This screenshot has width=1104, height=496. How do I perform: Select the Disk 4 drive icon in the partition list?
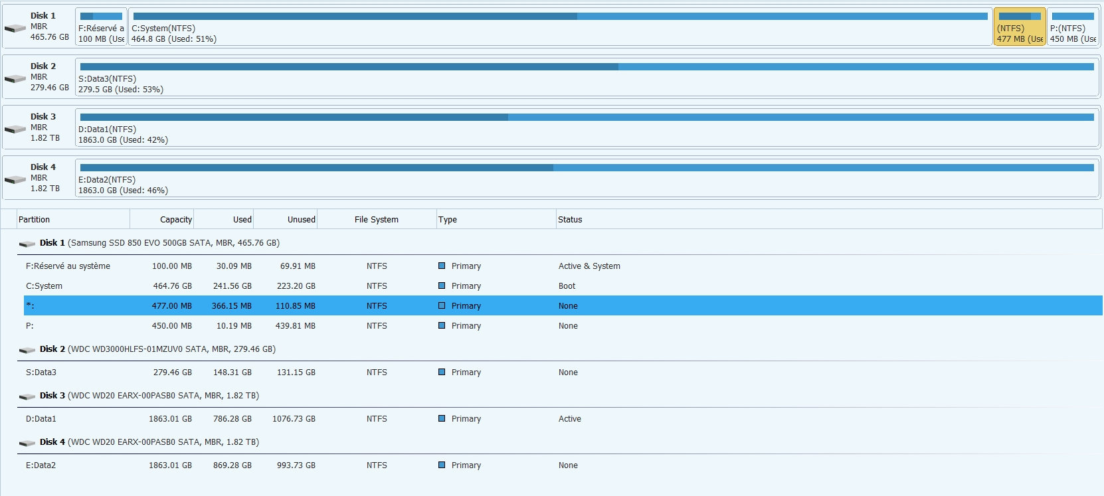click(x=27, y=443)
